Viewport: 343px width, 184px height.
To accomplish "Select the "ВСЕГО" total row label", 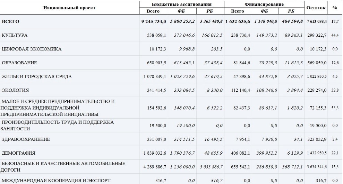I will tap(10, 22).
